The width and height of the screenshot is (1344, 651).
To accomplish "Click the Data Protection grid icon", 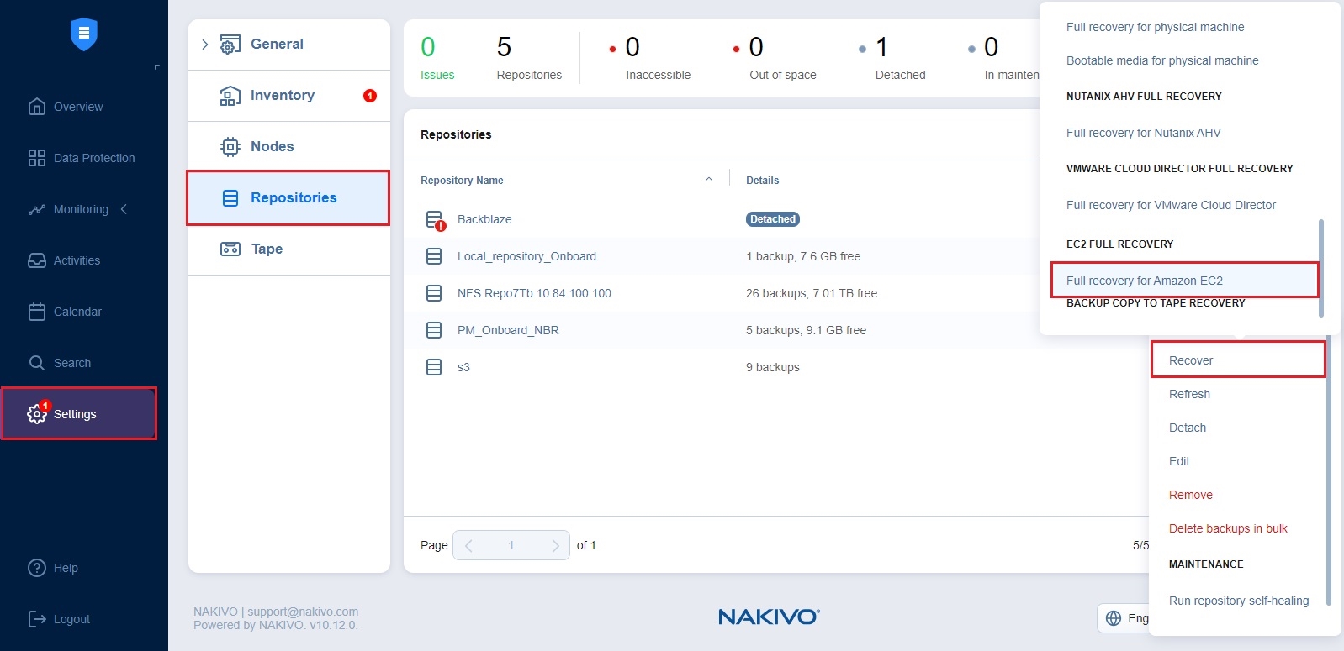I will coord(37,158).
